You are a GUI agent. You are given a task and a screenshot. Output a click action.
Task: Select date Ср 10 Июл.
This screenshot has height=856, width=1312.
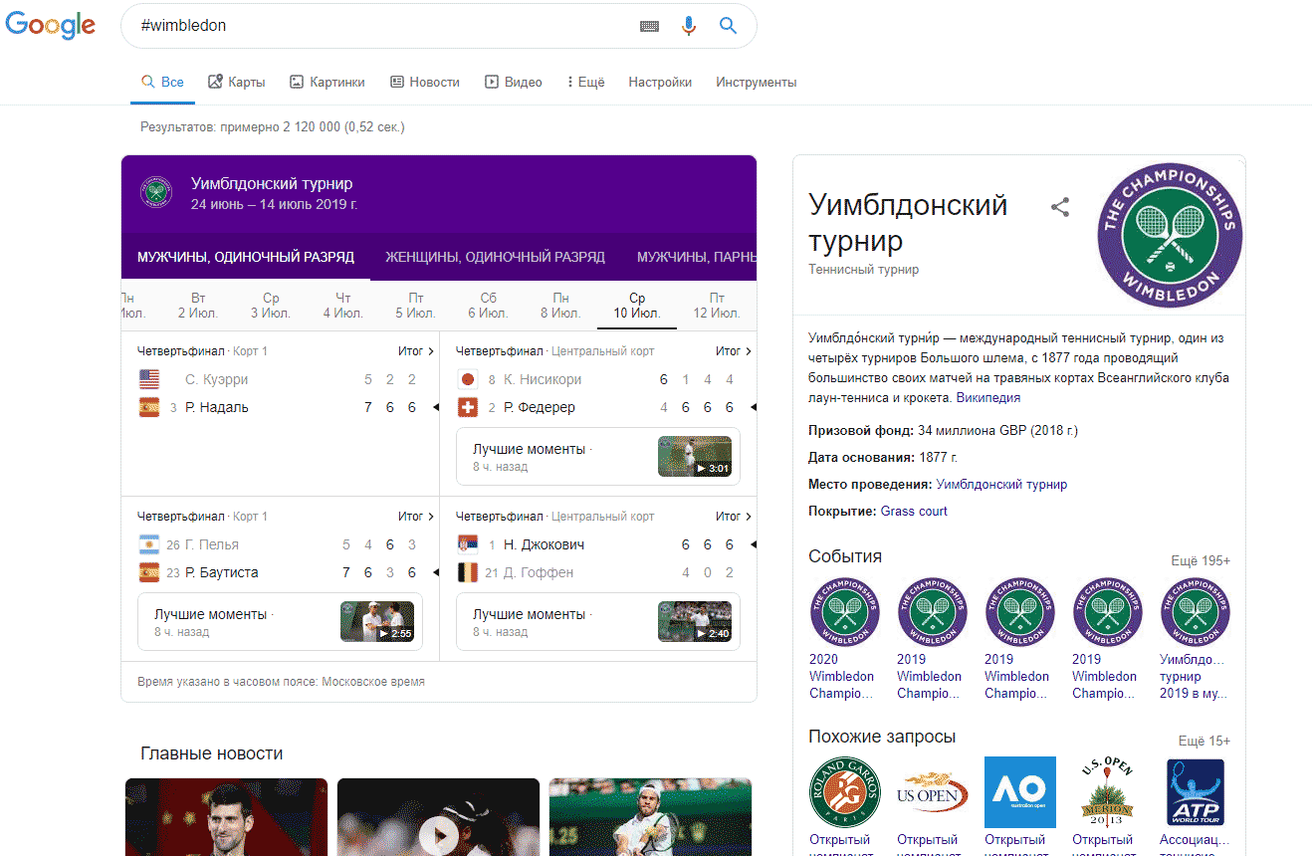[637, 306]
